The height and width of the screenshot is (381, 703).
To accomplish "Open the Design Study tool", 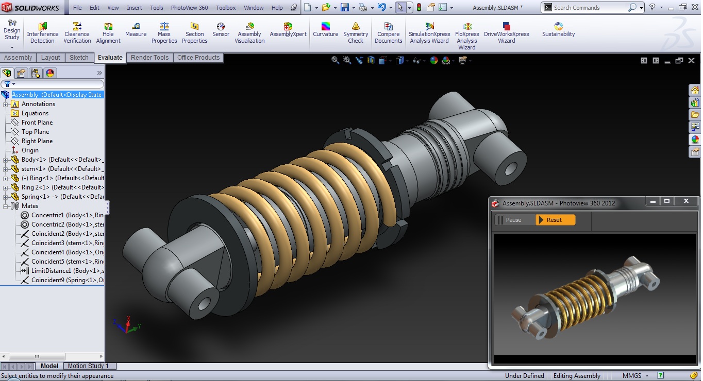I will pos(12,30).
